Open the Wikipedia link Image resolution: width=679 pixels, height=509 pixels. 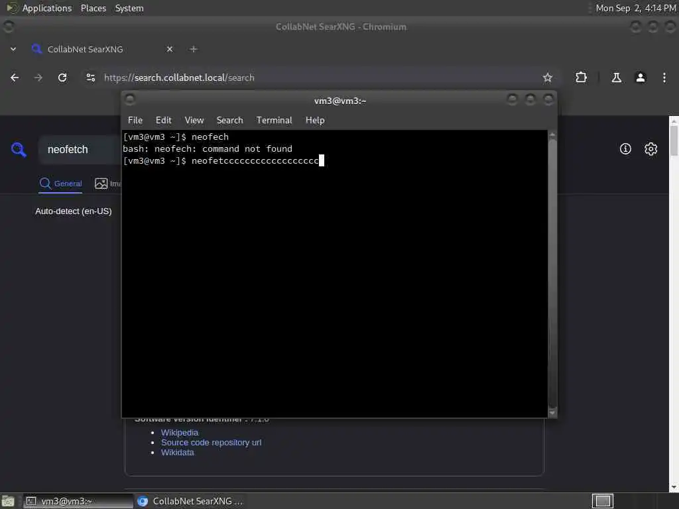180,432
